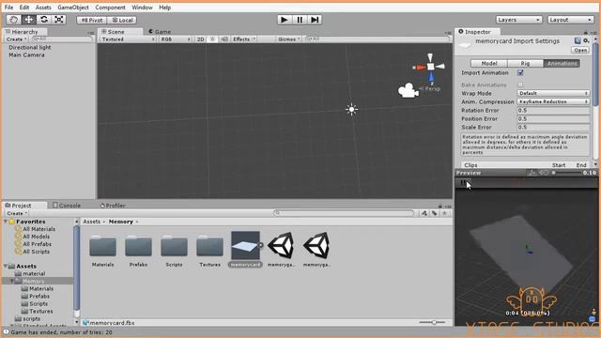Click the Pause button in top toolbar
This screenshot has height=338, width=601.
pyautogui.click(x=300, y=20)
